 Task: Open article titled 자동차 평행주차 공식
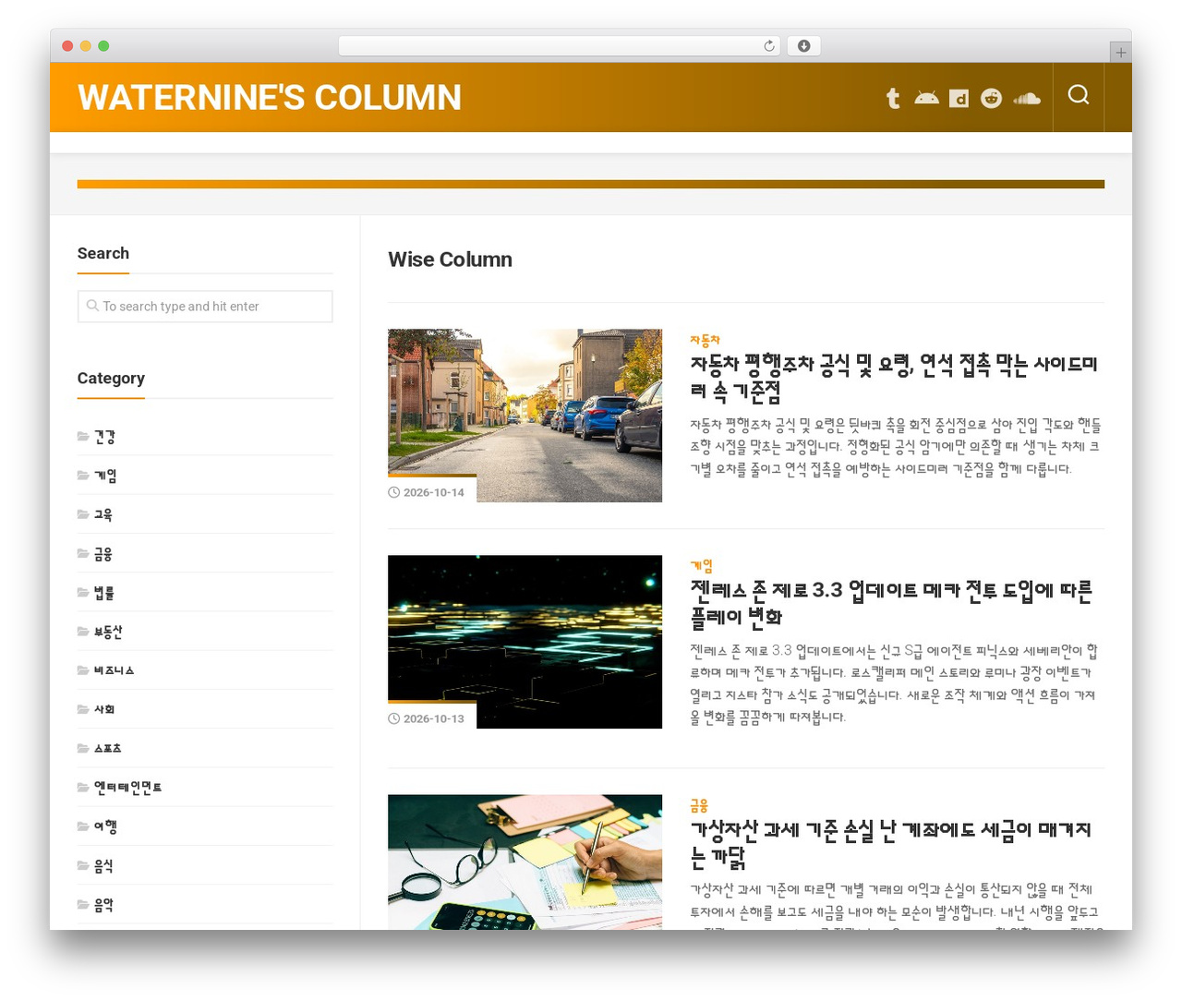coord(893,378)
